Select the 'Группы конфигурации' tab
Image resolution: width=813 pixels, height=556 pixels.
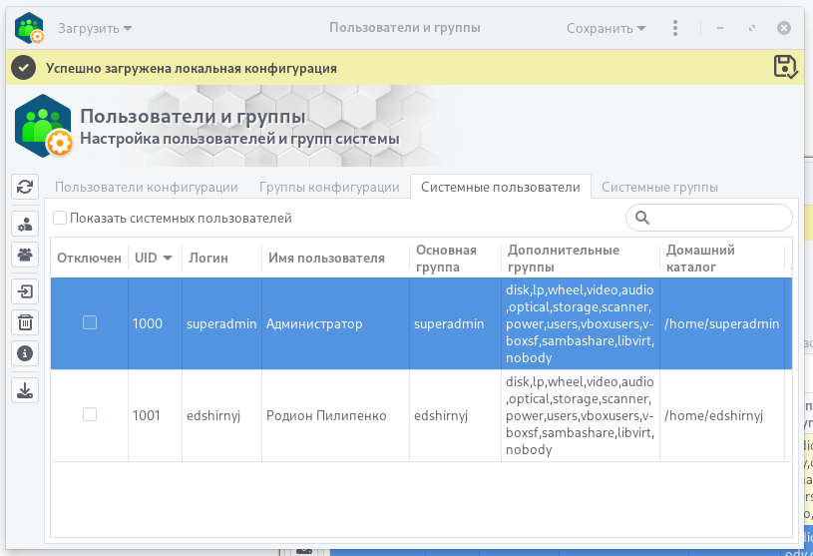click(x=329, y=187)
